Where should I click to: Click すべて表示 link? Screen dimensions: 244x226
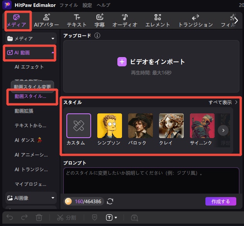pyautogui.click(x=223, y=102)
